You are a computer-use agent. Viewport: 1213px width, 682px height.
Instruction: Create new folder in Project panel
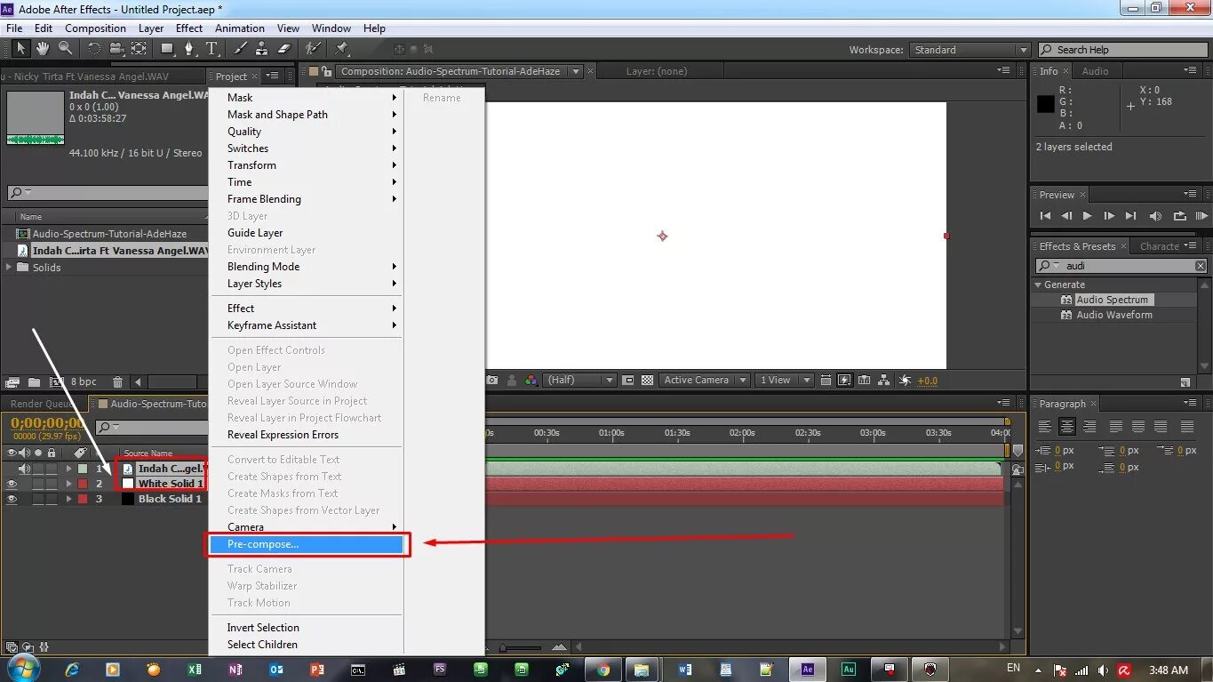tap(34, 382)
